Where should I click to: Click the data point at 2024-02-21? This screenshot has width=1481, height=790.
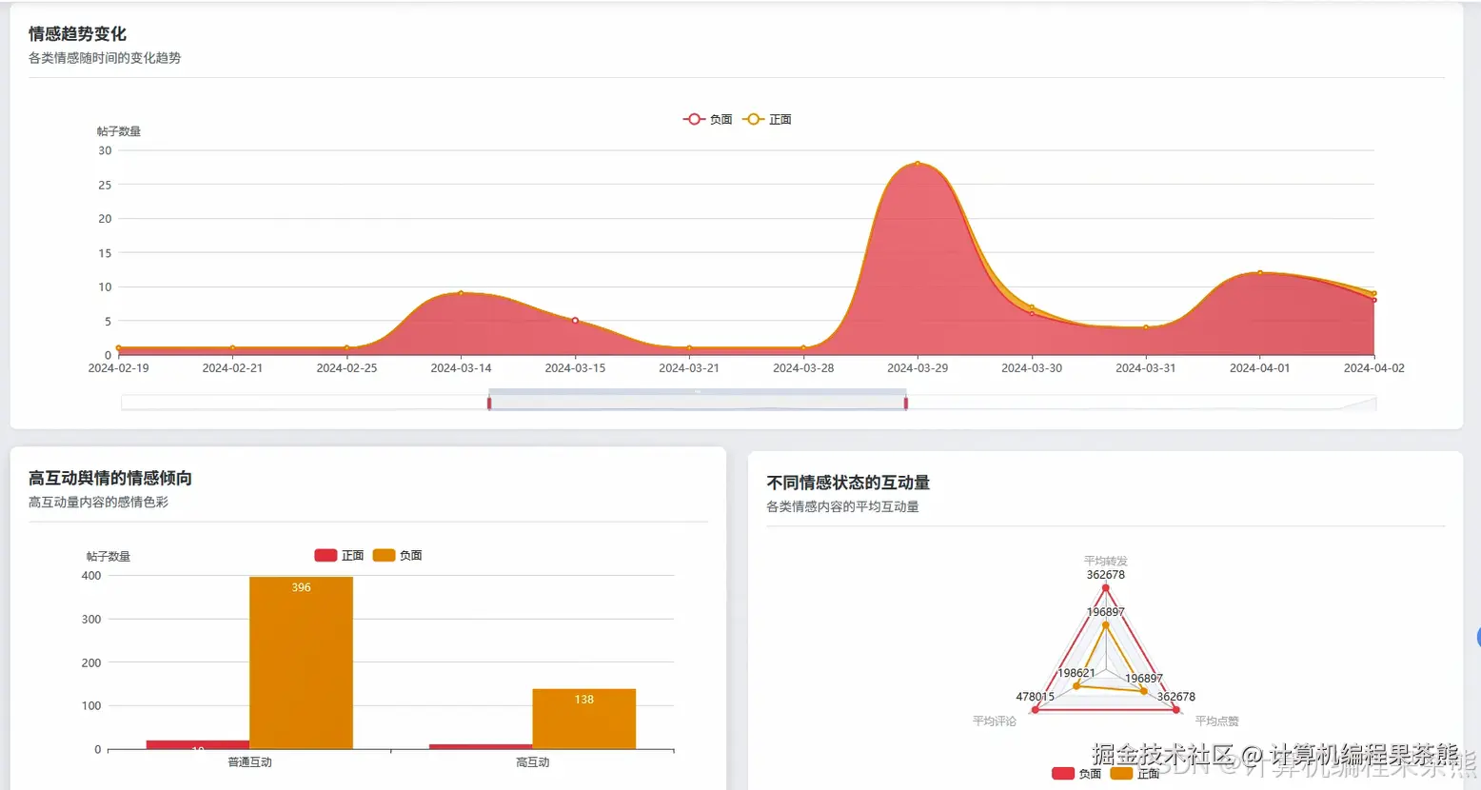pos(232,348)
